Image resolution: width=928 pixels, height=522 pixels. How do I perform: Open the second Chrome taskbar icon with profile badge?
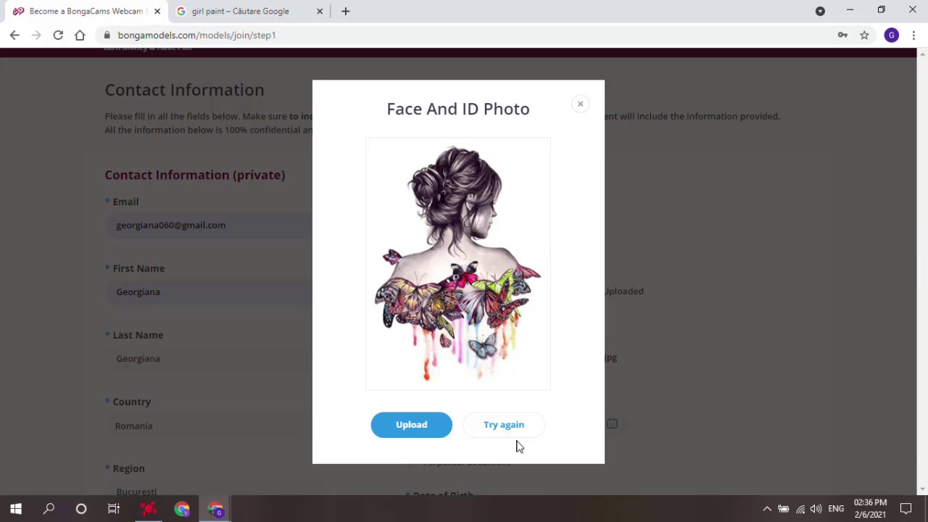[215, 509]
